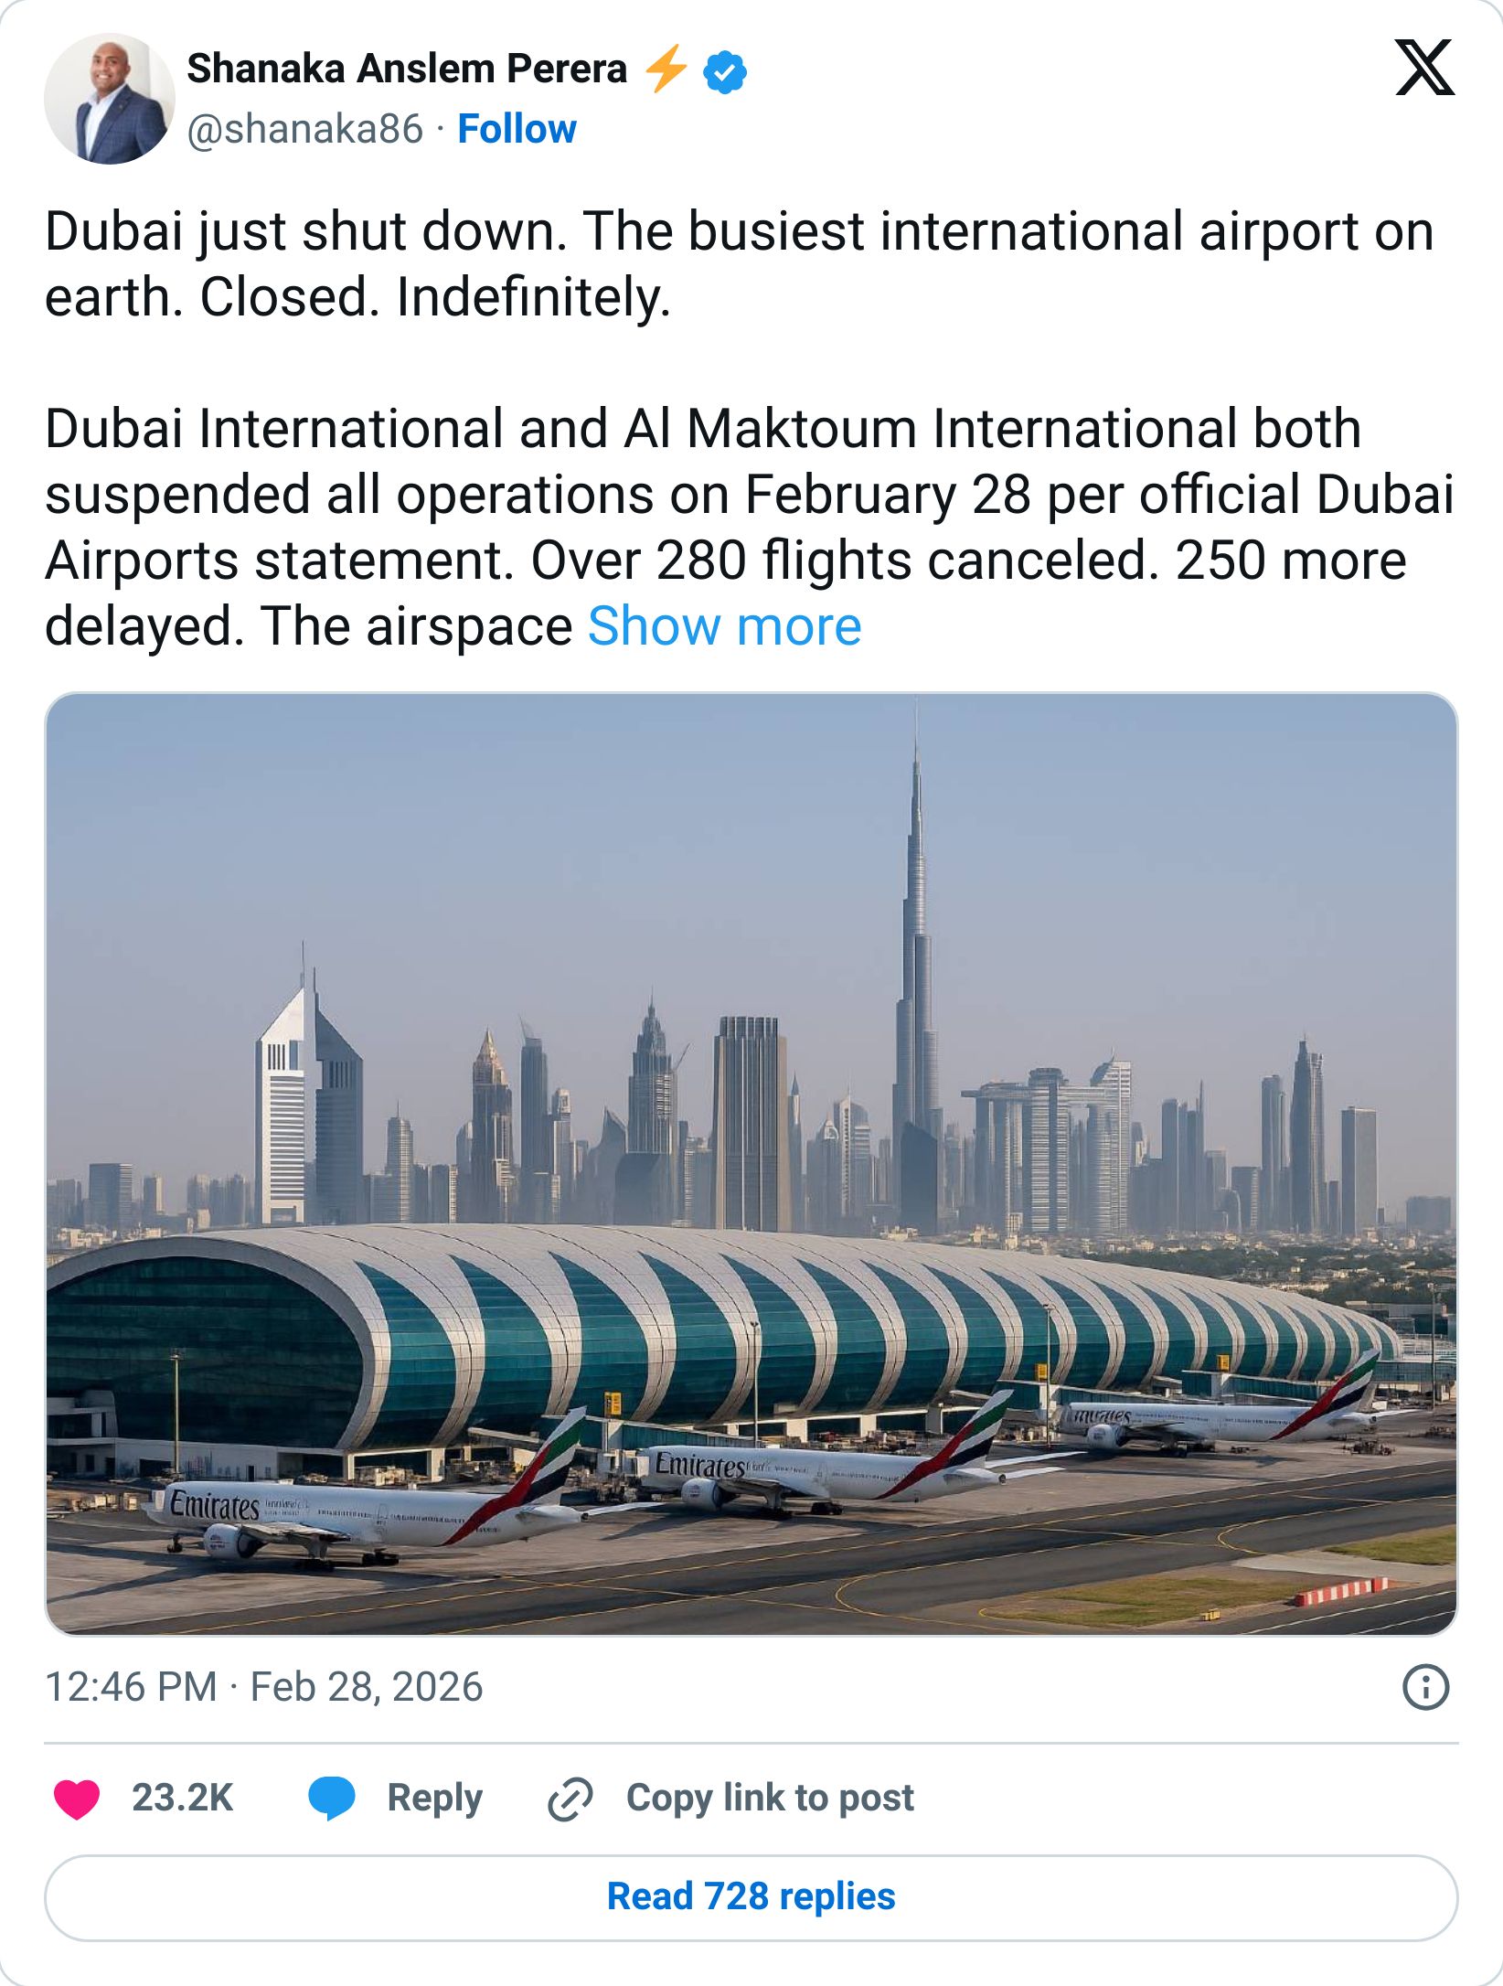The width and height of the screenshot is (1503, 1986).
Task: Toggle the heart next to 23.2K
Action: pyautogui.click(x=79, y=1796)
